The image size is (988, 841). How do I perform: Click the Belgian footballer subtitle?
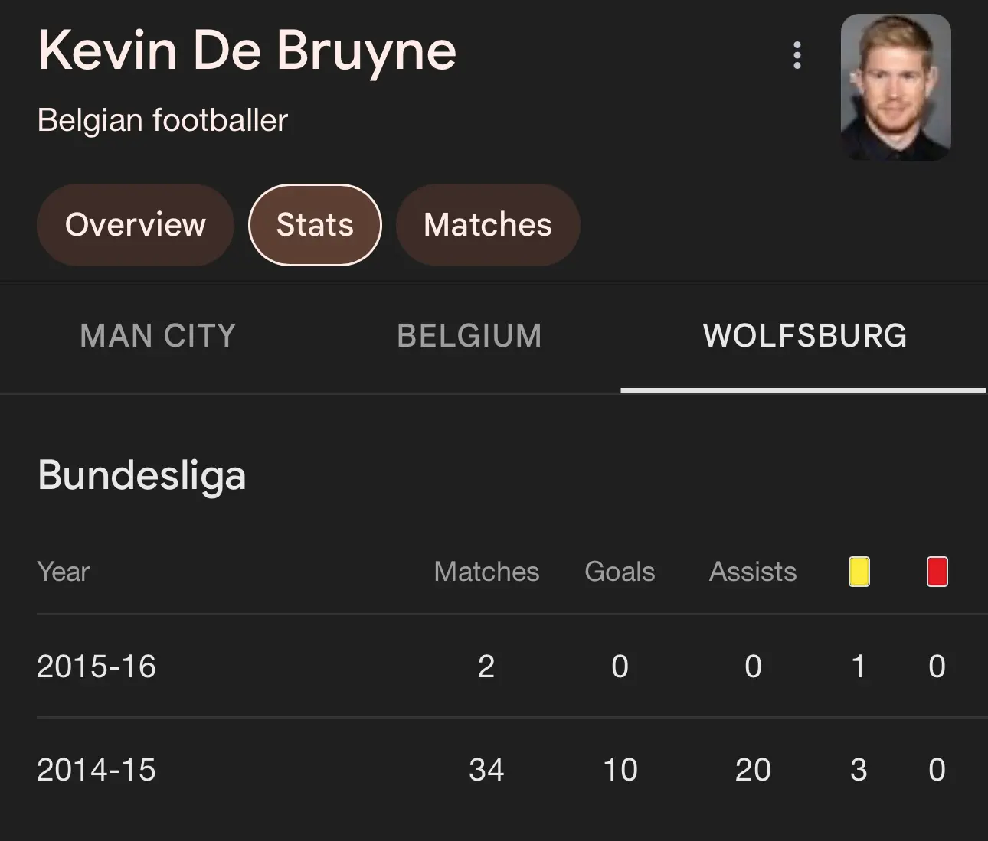(162, 121)
